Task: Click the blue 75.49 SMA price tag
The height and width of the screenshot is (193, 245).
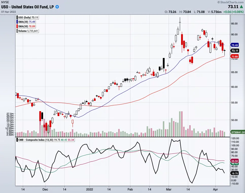Action: [x=235, y=45]
